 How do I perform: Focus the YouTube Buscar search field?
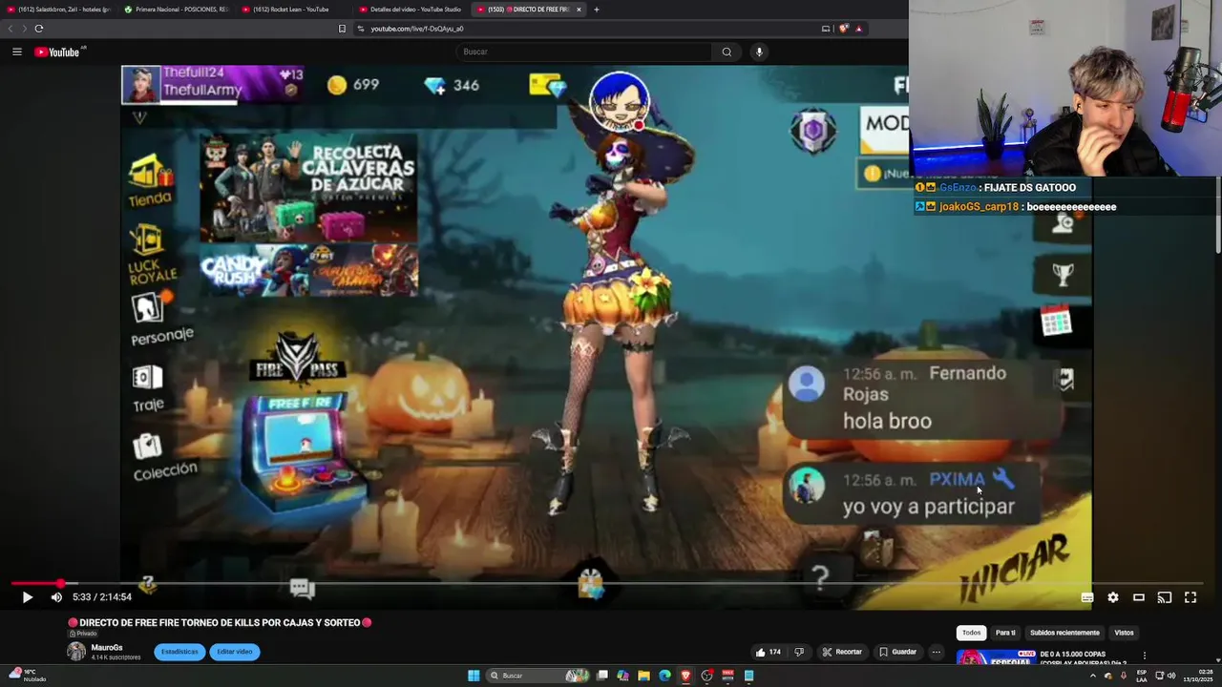[x=583, y=52]
